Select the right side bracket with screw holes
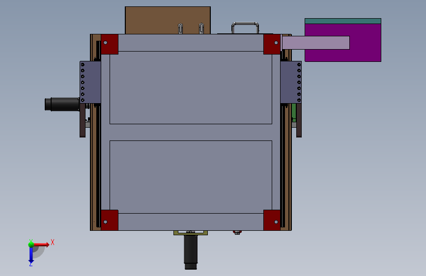Image resolution: width=426 pixels, height=276 pixels. tap(291, 83)
